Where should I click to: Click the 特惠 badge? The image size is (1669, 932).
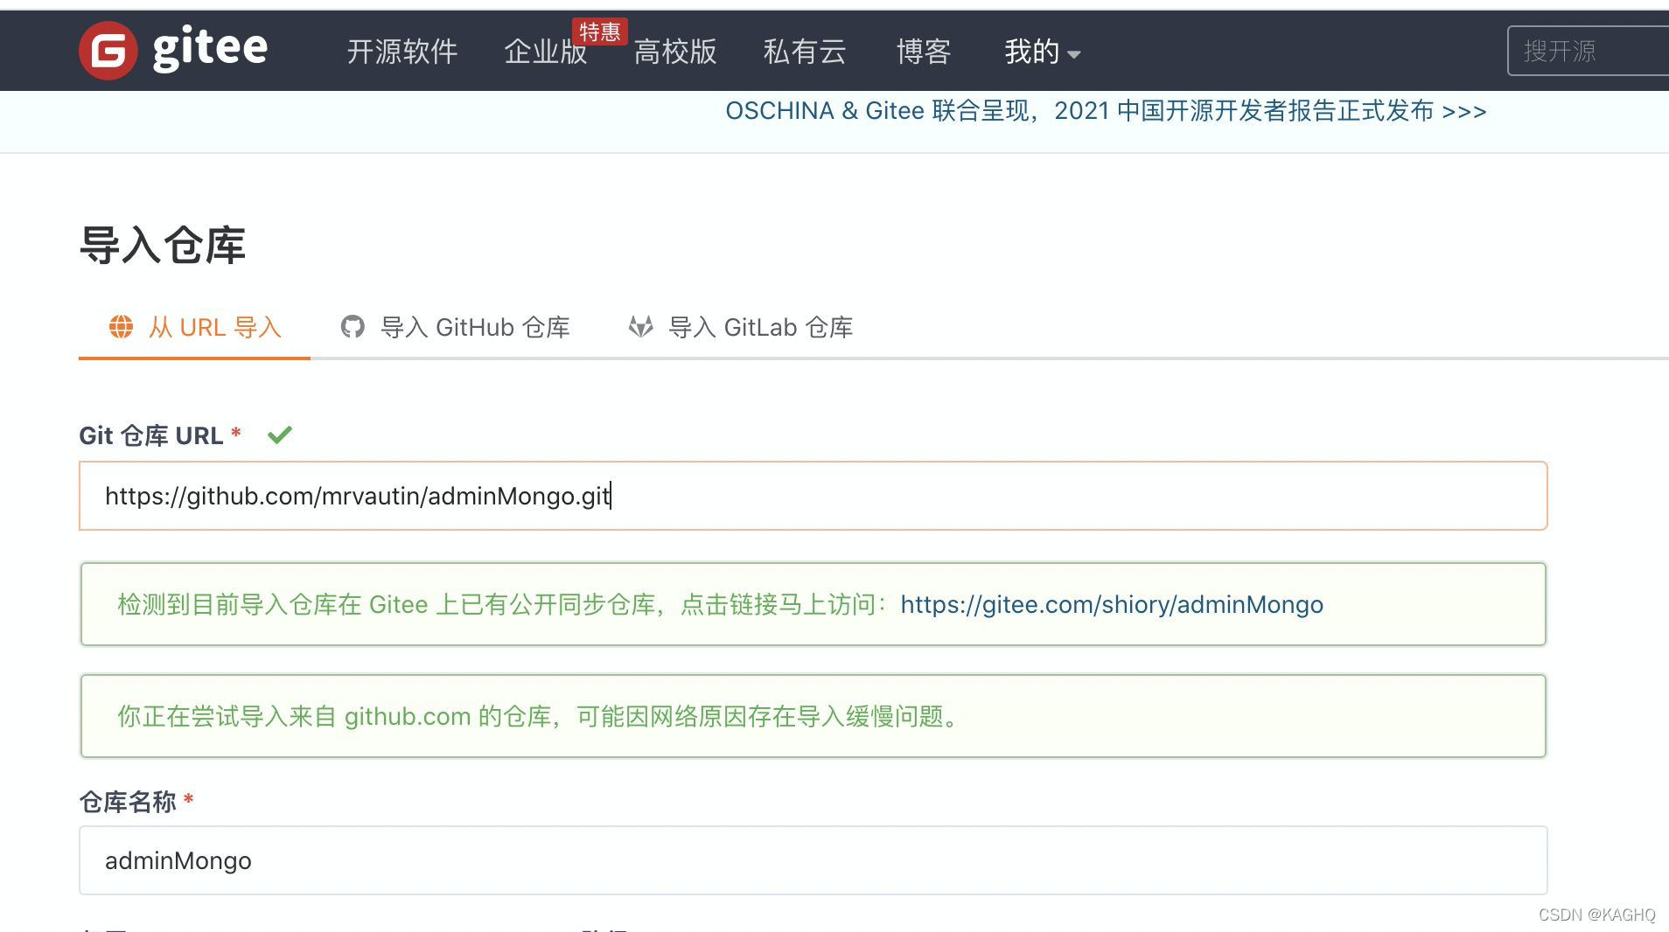pyautogui.click(x=600, y=31)
